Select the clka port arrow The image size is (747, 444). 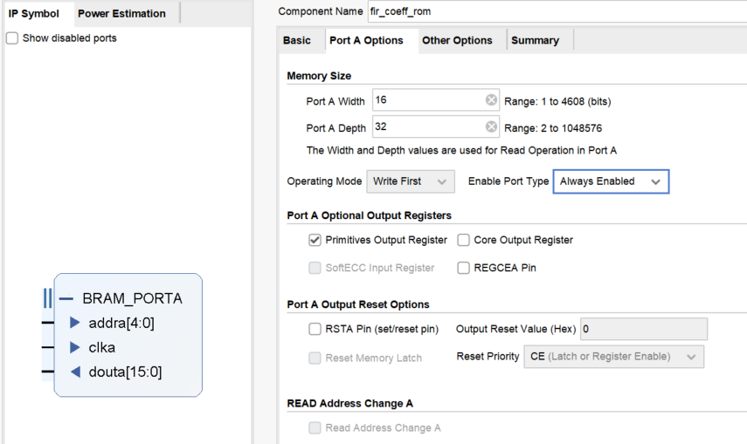(x=75, y=347)
